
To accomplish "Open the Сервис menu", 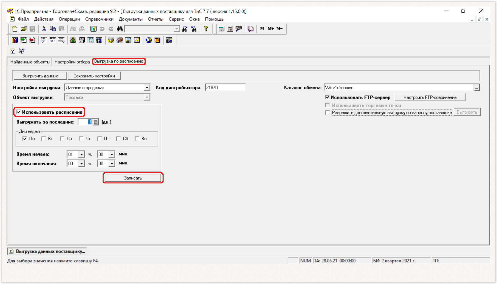I will (176, 19).
